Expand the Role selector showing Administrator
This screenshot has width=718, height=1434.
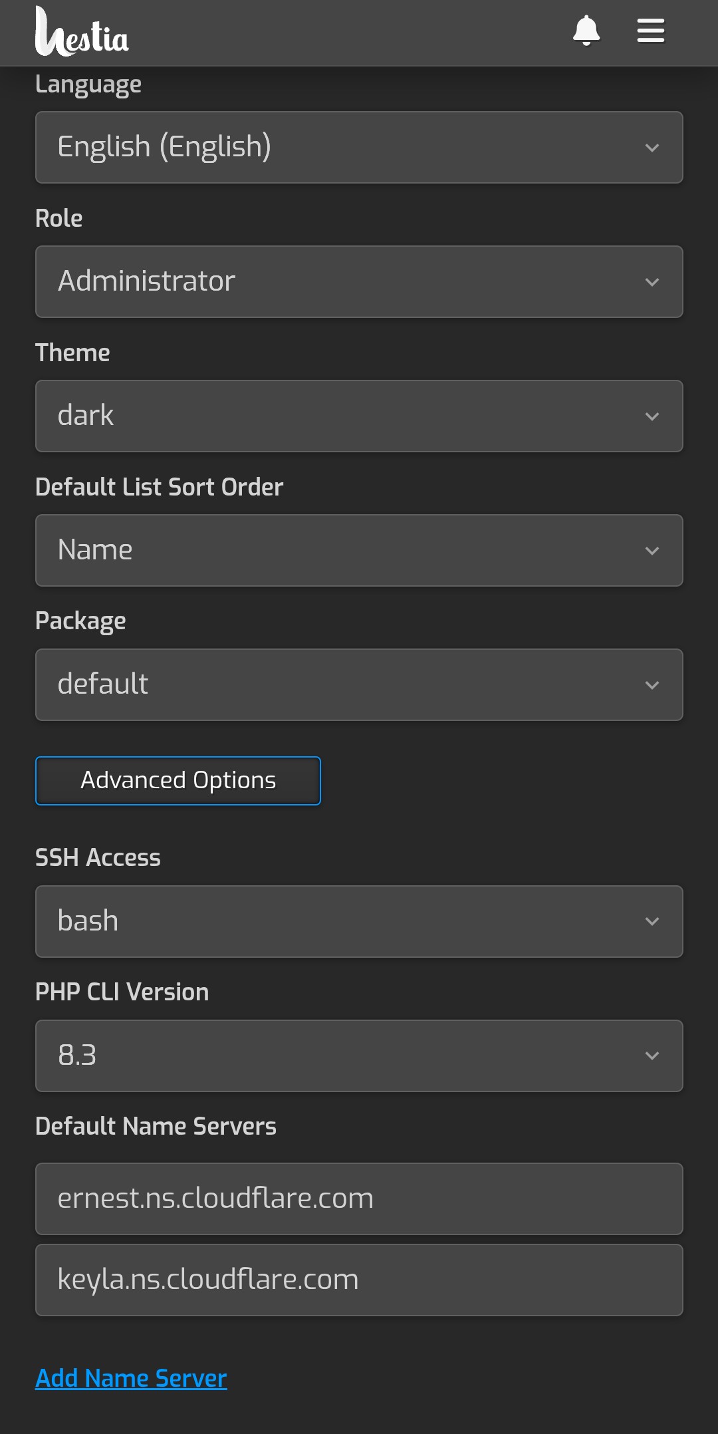359,281
